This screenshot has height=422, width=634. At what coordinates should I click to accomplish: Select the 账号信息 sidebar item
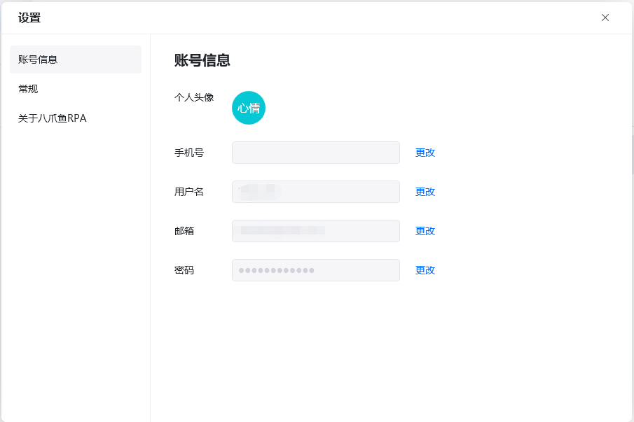37,59
